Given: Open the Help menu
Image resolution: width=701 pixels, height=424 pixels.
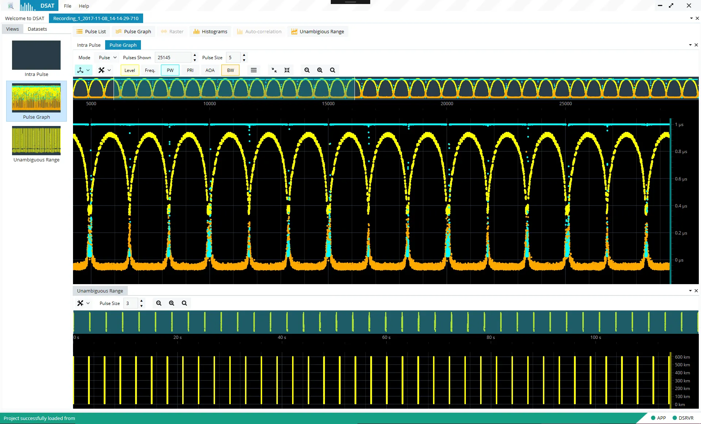Looking at the screenshot, I should 84,6.
